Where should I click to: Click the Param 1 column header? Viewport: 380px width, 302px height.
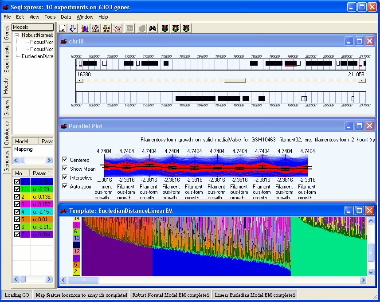(41, 173)
